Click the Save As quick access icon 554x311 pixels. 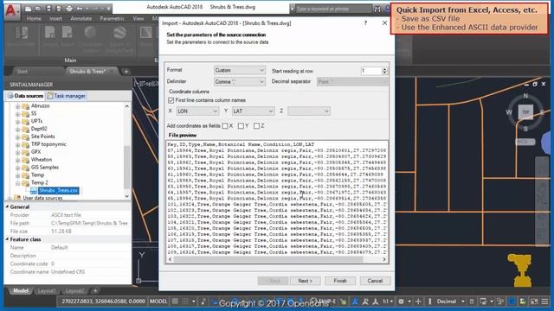coord(59,9)
